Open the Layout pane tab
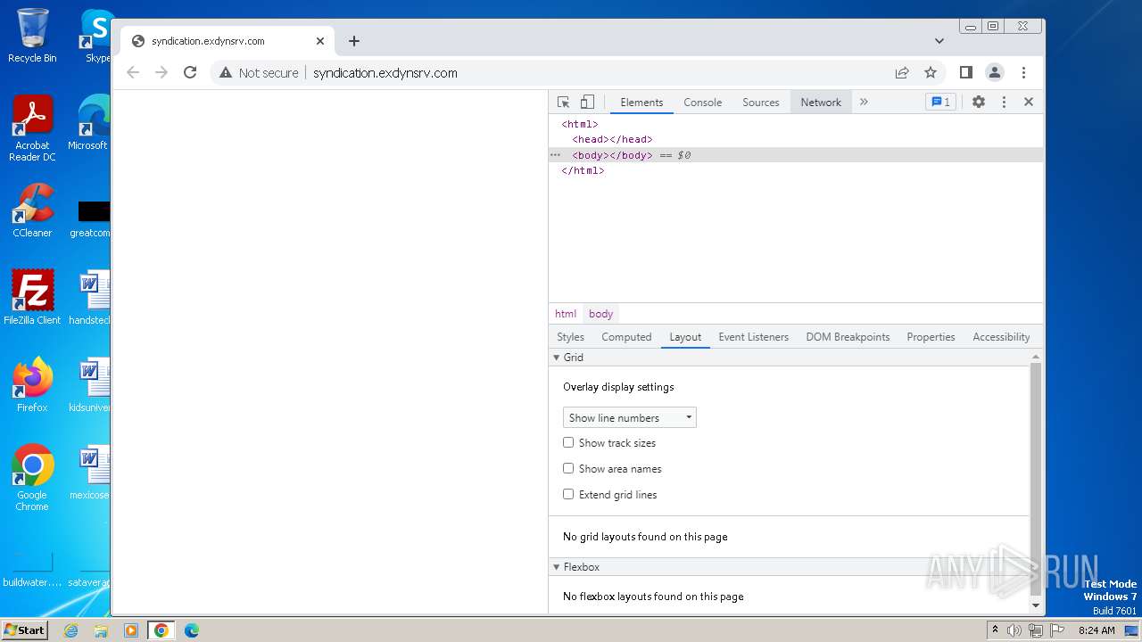The height and width of the screenshot is (642, 1142). (x=685, y=337)
